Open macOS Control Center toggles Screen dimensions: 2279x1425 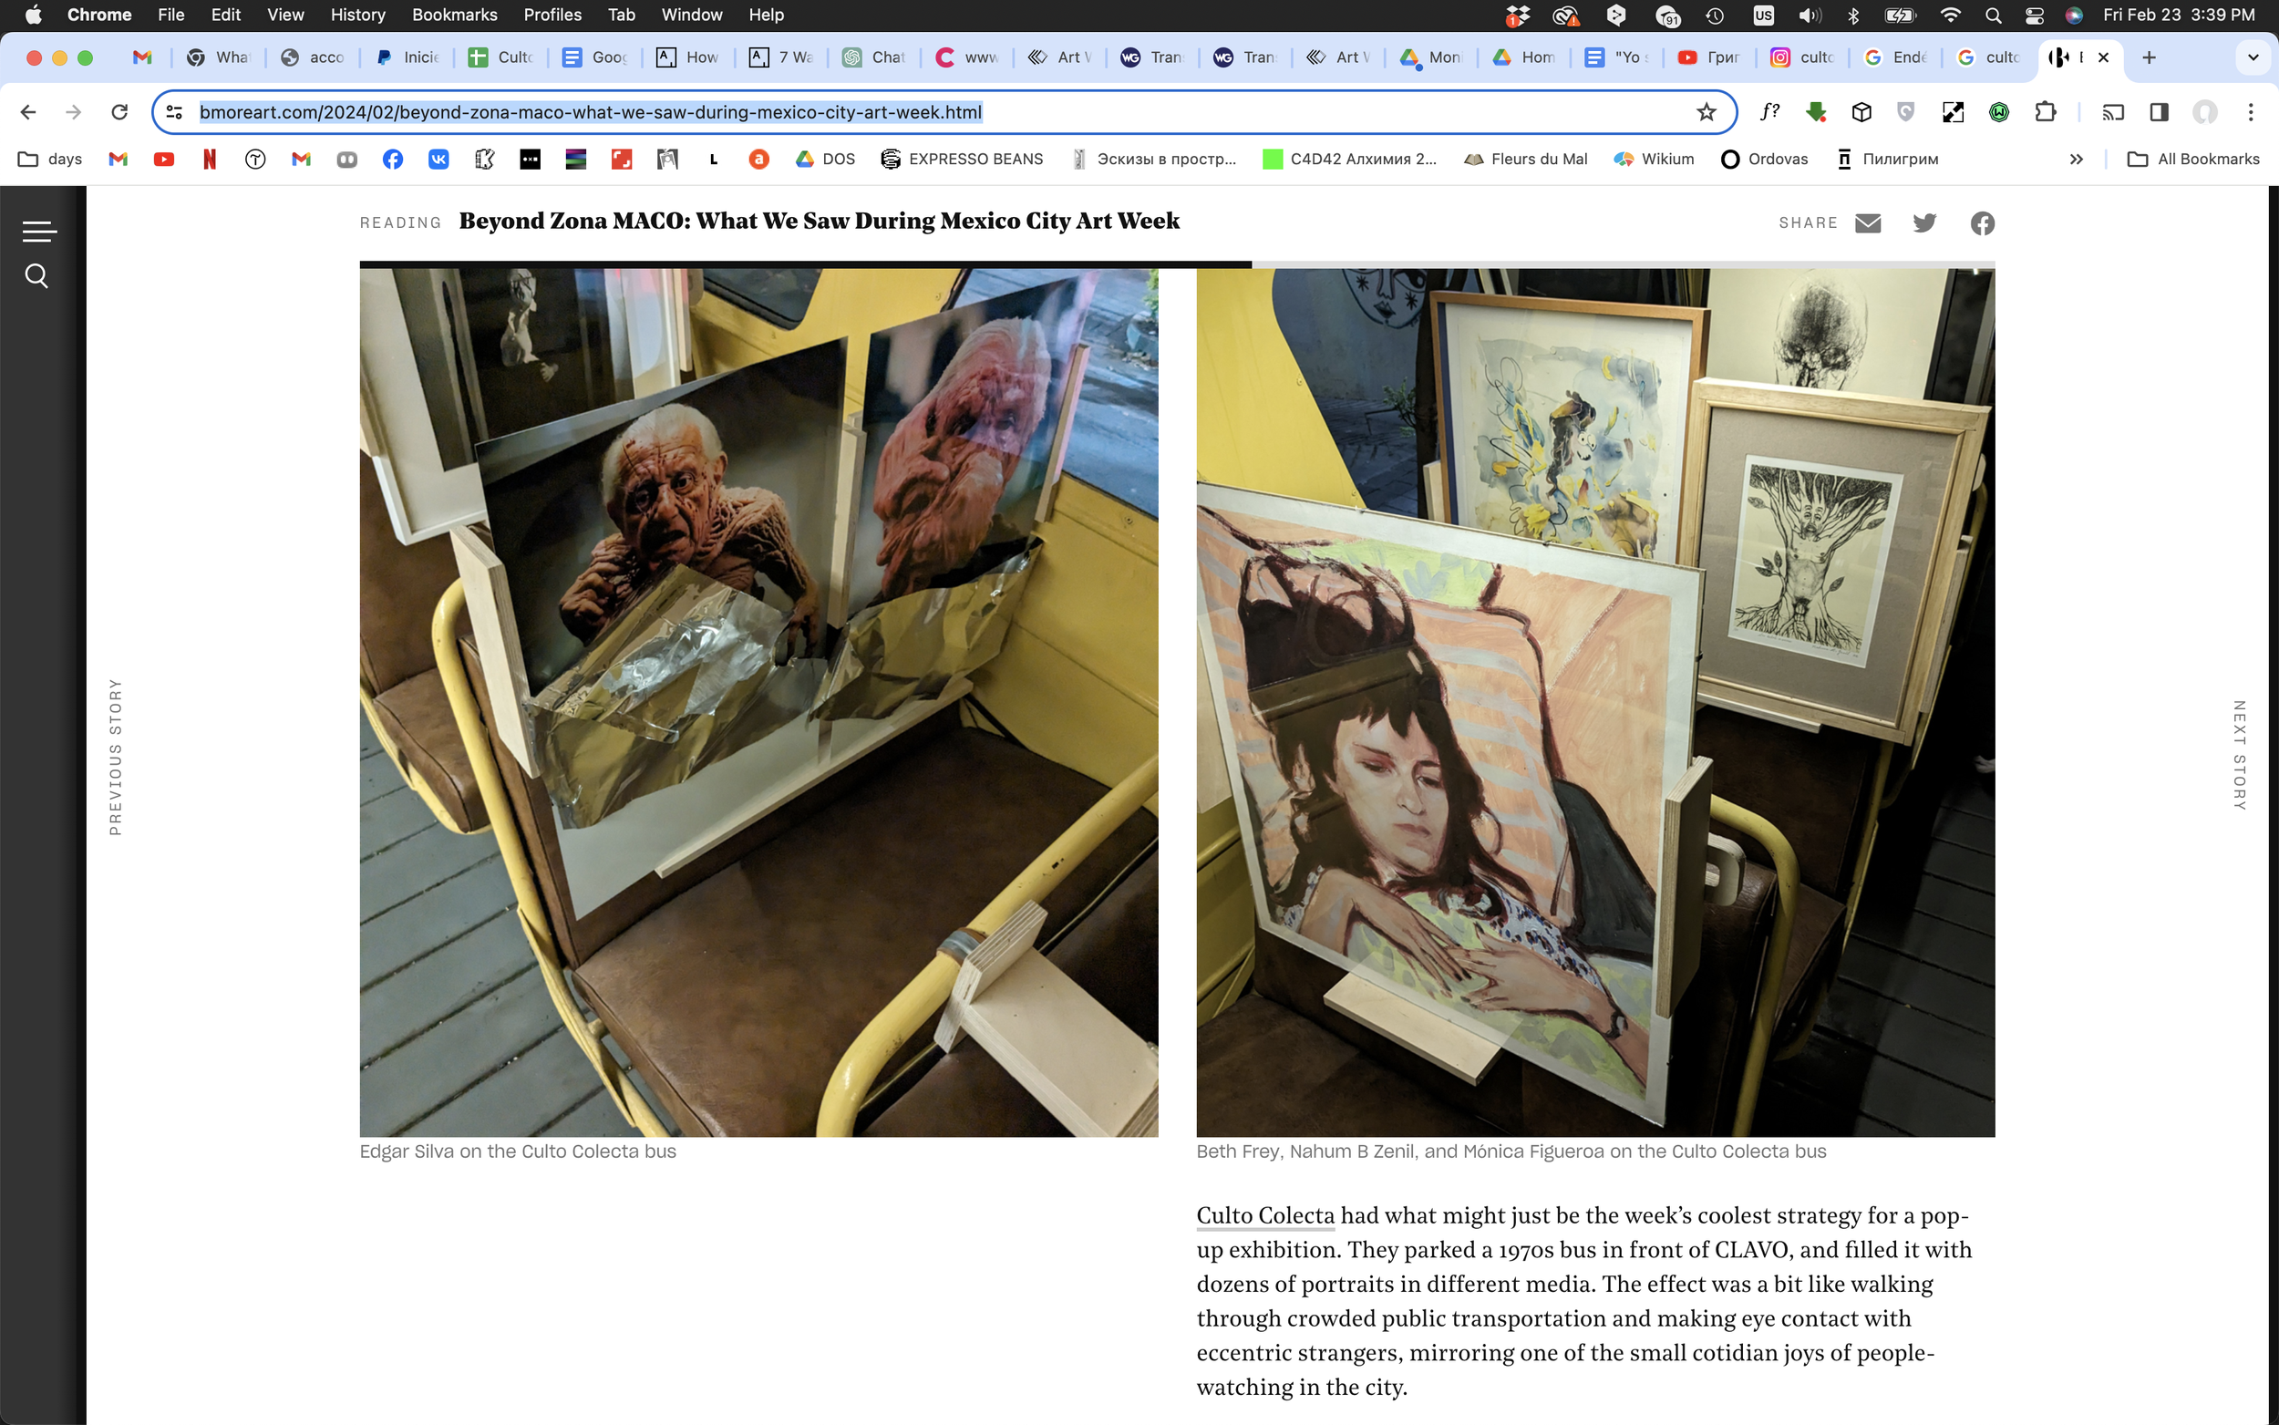pos(2034,15)
